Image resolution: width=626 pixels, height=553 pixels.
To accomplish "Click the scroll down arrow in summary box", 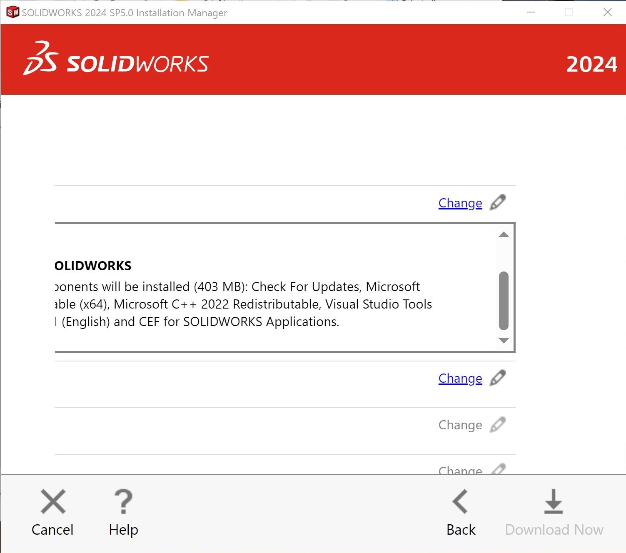I will pos(504,341).
